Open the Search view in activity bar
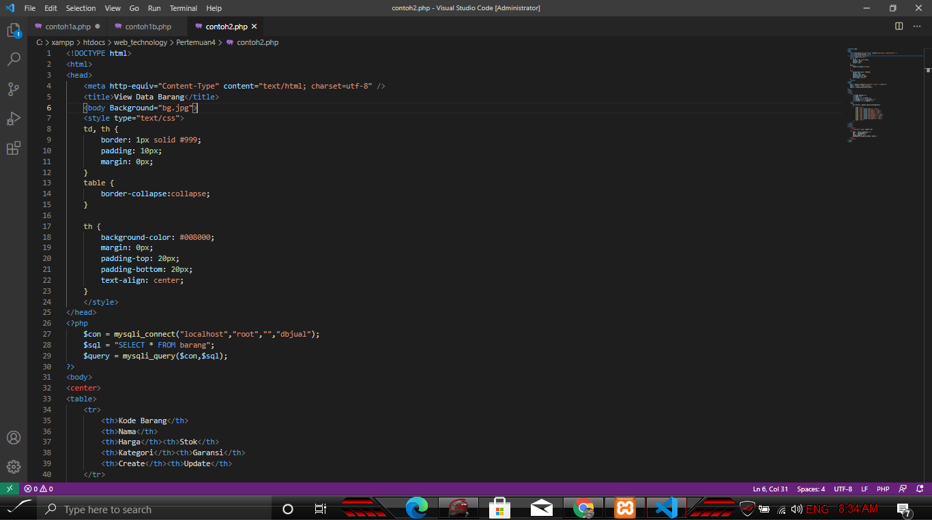932x520 pixels. point(14,60)
